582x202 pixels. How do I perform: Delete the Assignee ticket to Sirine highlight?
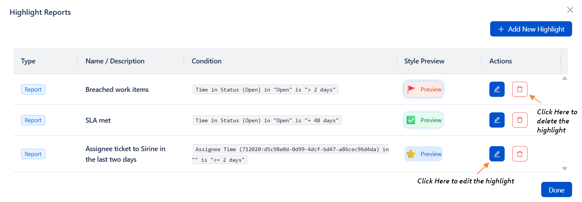[x=519, y=154]
